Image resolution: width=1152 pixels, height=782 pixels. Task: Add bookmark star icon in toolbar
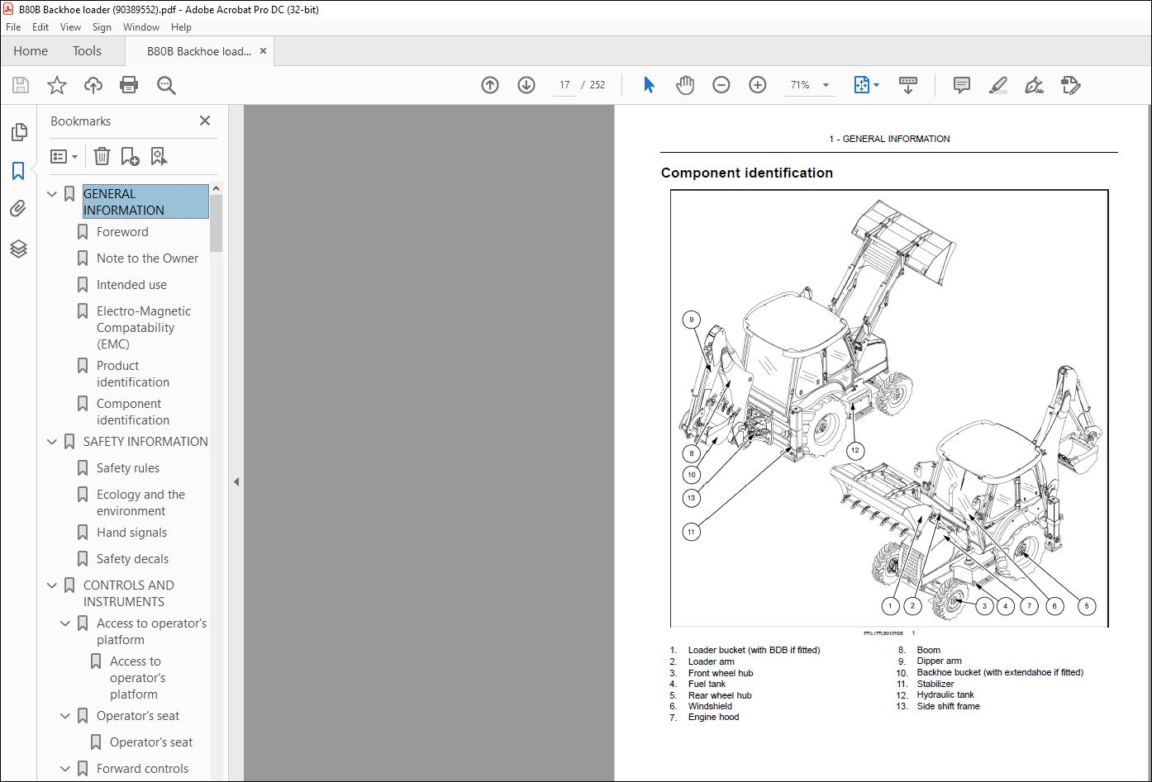coord(57,85)
